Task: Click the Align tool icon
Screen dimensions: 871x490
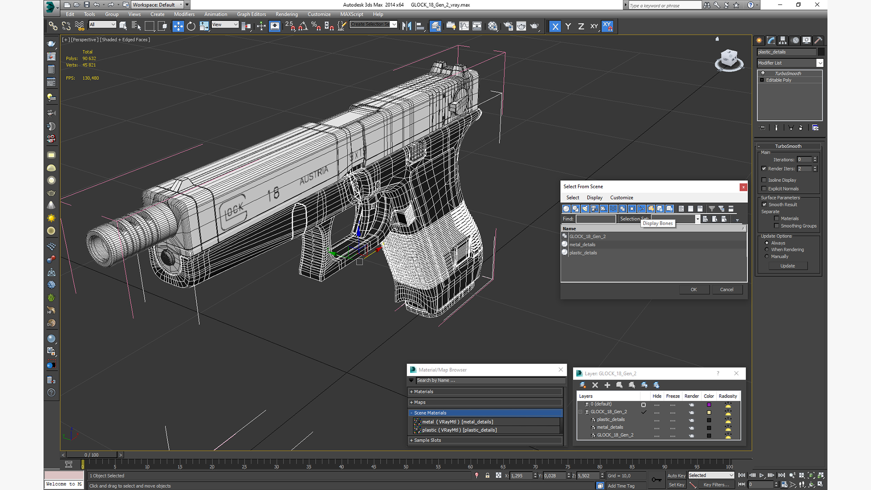Action: [x=420, y=26]
